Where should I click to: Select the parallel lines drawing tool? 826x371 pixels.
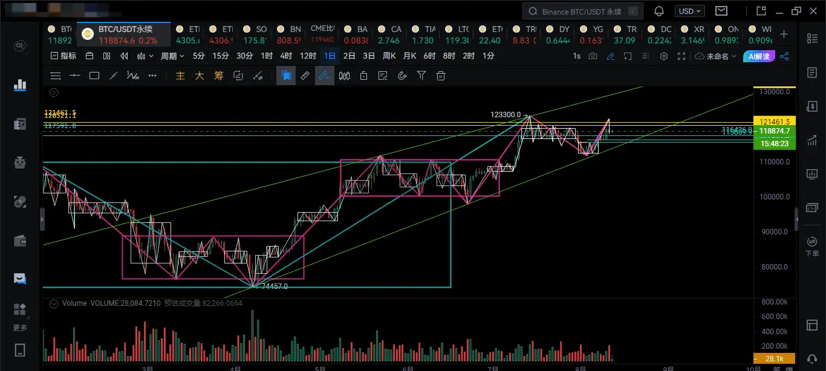click(56, 76)
